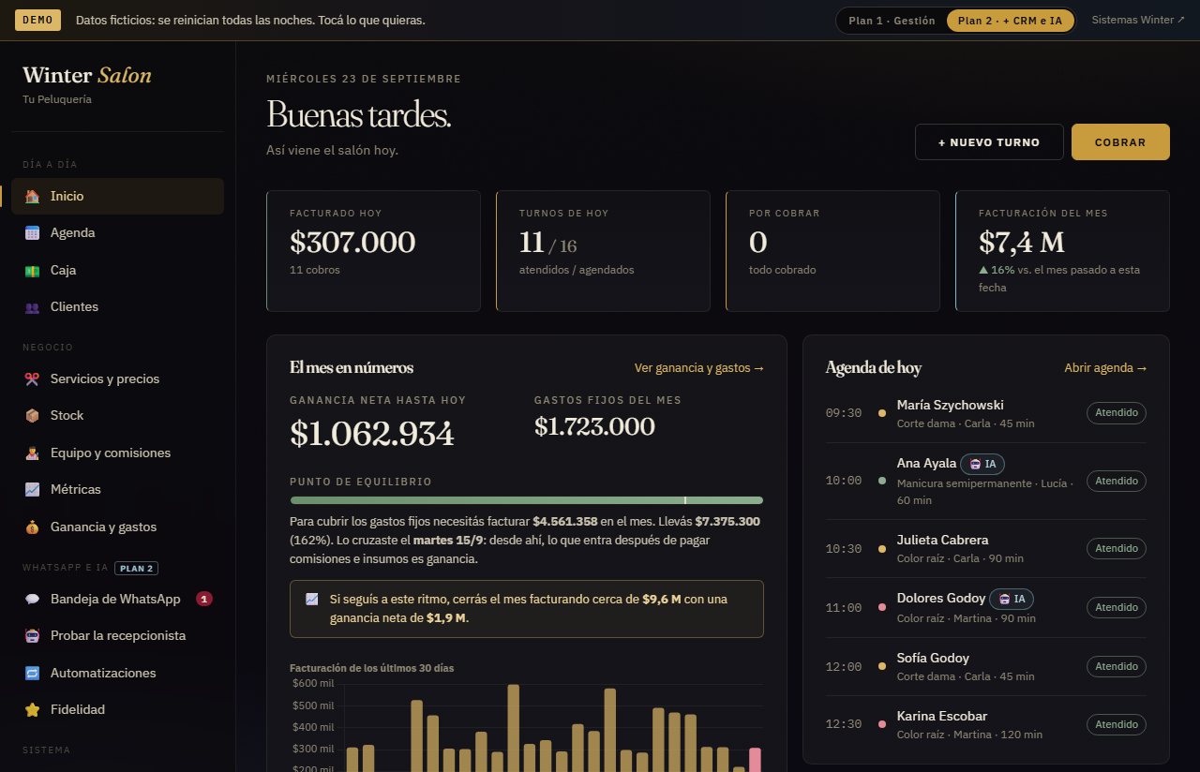
Task: Go to the Stock section
Action: (118, 416)
